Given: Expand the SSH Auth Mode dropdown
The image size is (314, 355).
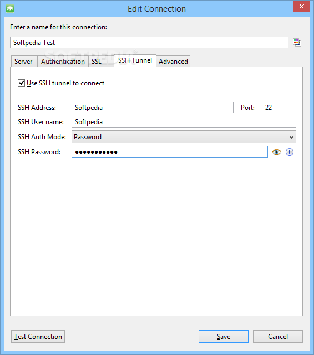Looking at the screenshot, I should pyautogui.click(x=184, y=137).
